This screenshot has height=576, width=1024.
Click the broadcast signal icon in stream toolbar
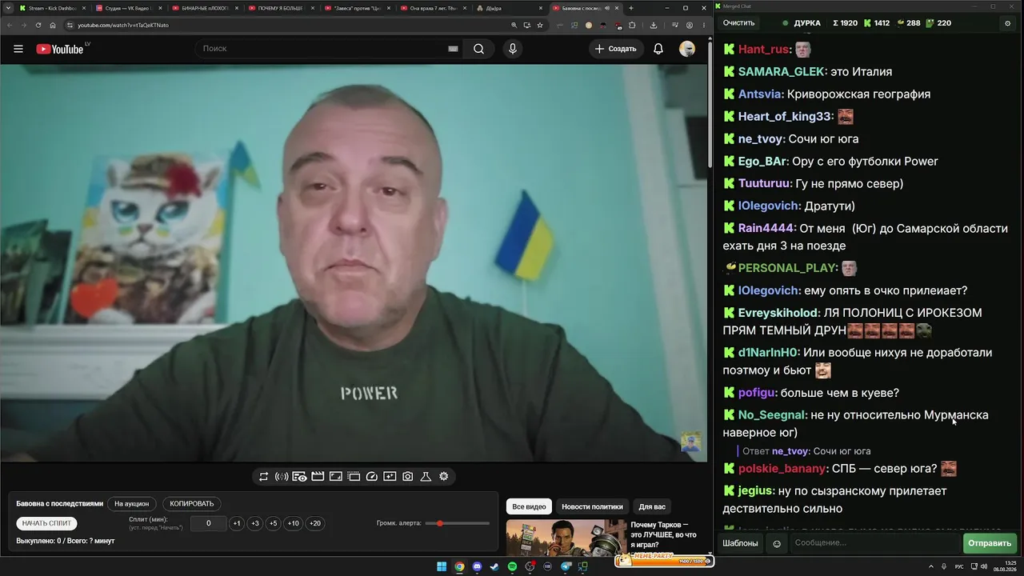[x=282, y=477]
